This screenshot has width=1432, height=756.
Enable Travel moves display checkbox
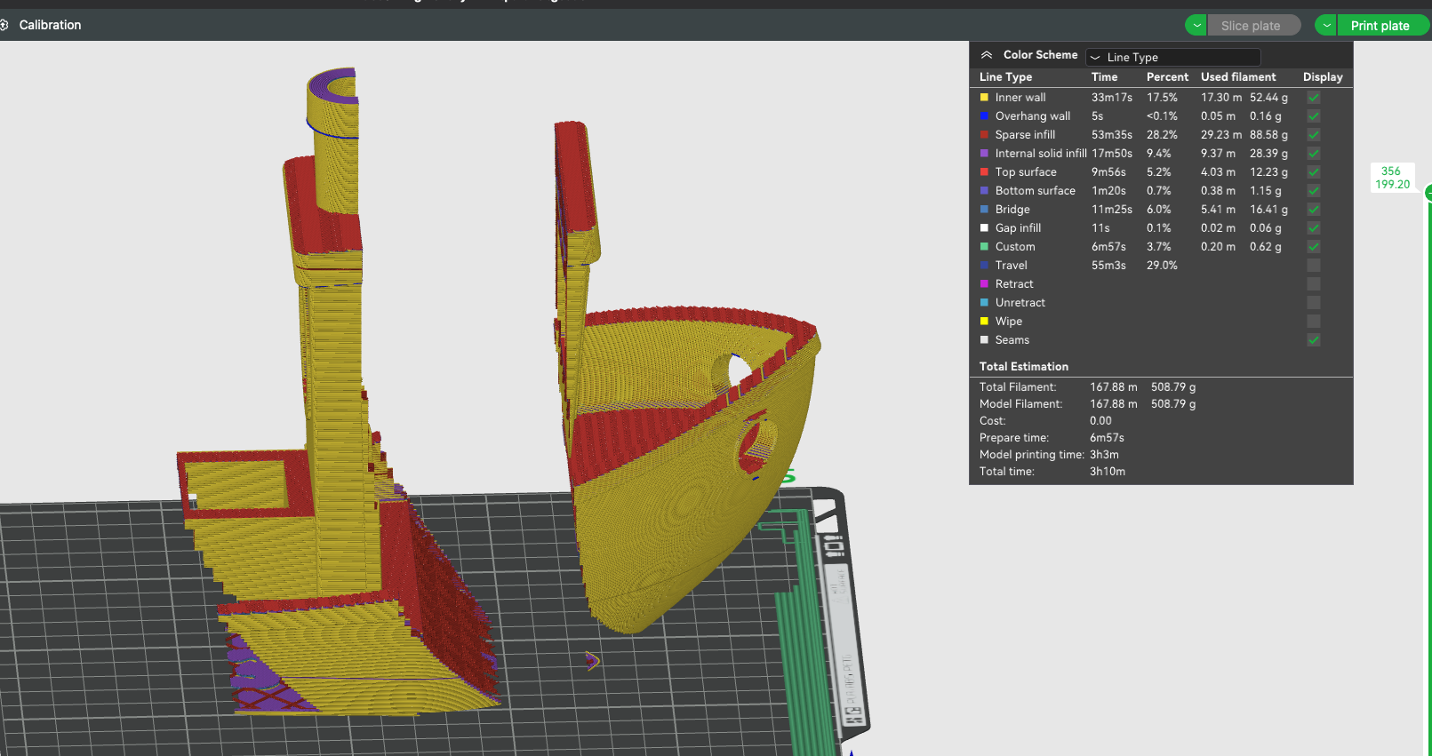1314,266
